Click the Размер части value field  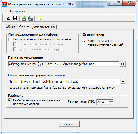click(103, 102)
